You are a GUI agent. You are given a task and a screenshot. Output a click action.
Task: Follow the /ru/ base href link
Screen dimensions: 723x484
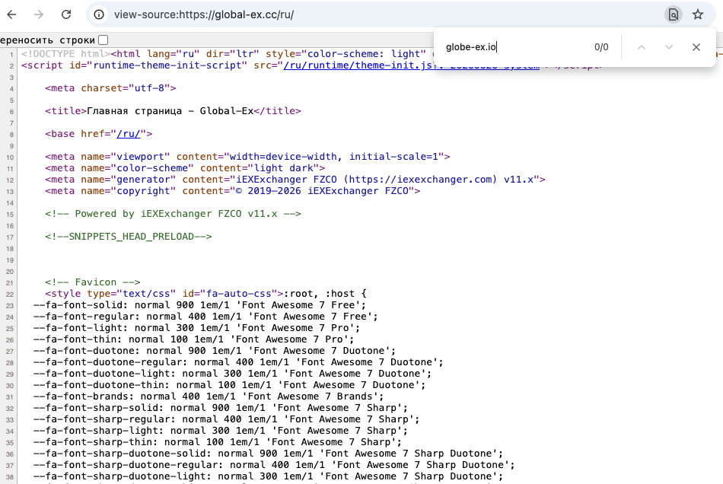[x=128, y=134]
